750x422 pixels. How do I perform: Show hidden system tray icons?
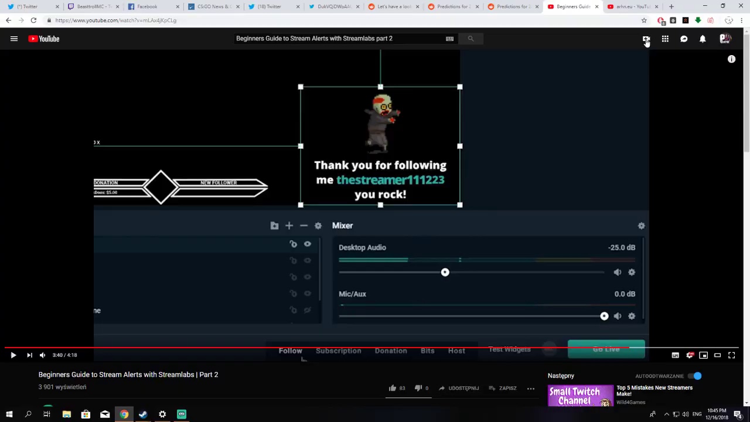point(666,414)
